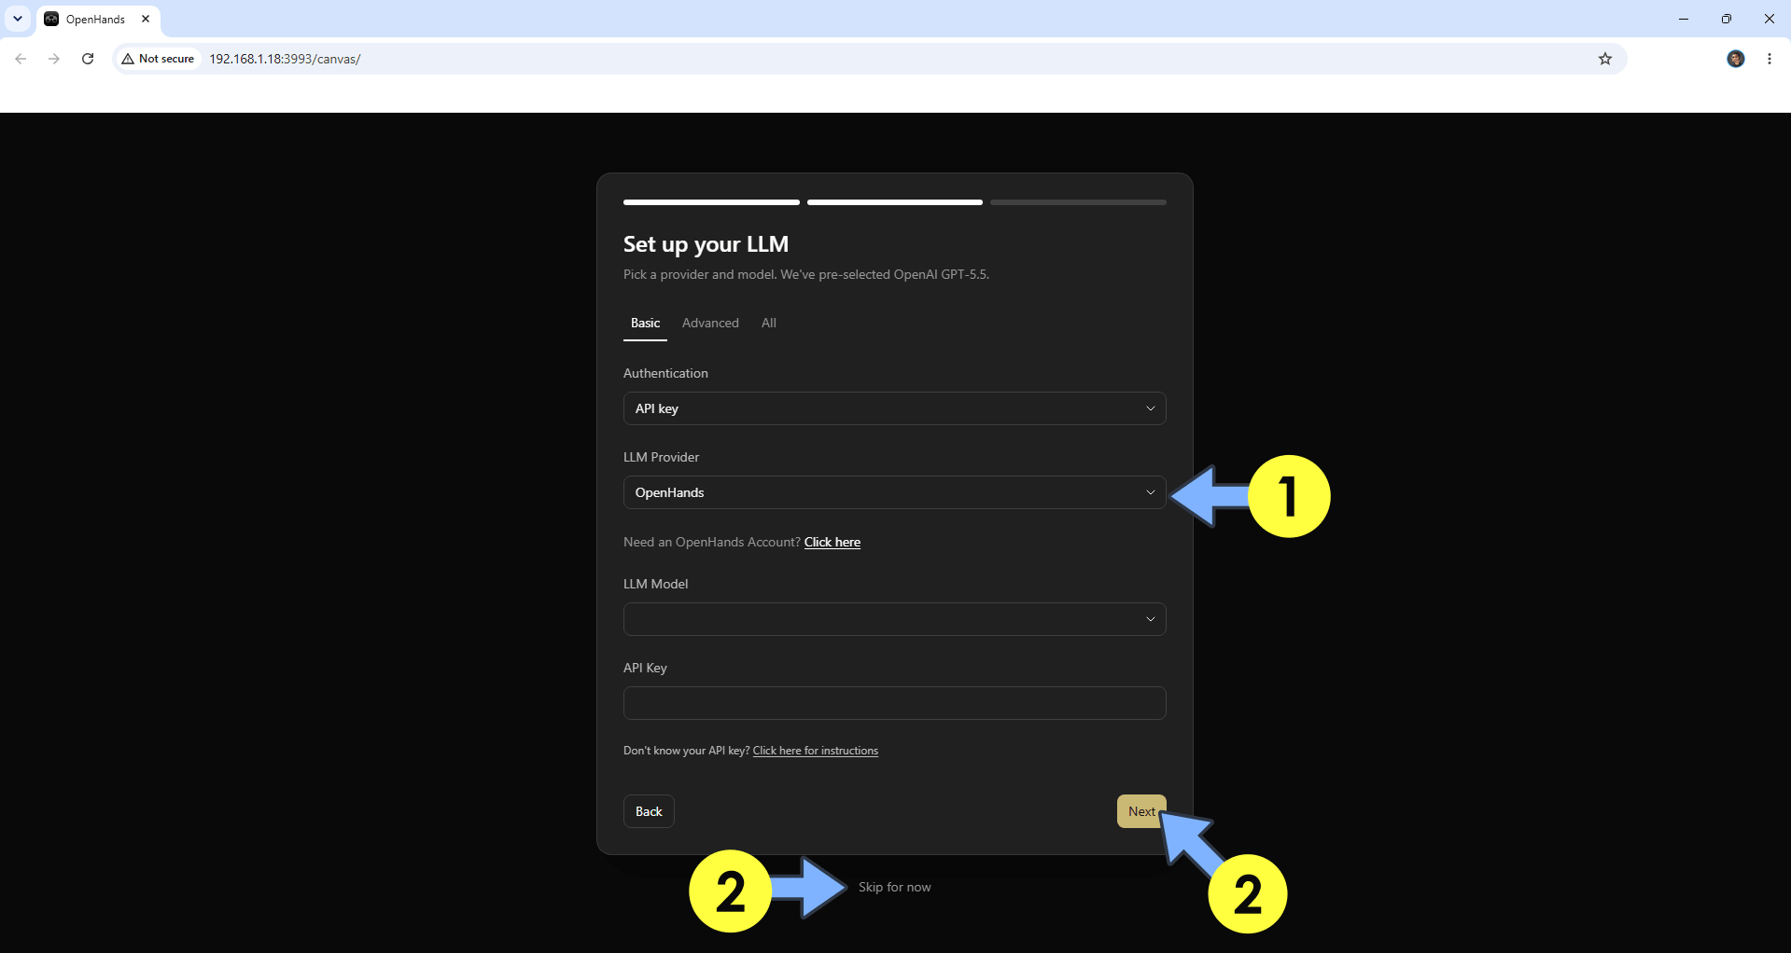
Task: Click the browser forward arrow icon
Action: tap(54, 59)
